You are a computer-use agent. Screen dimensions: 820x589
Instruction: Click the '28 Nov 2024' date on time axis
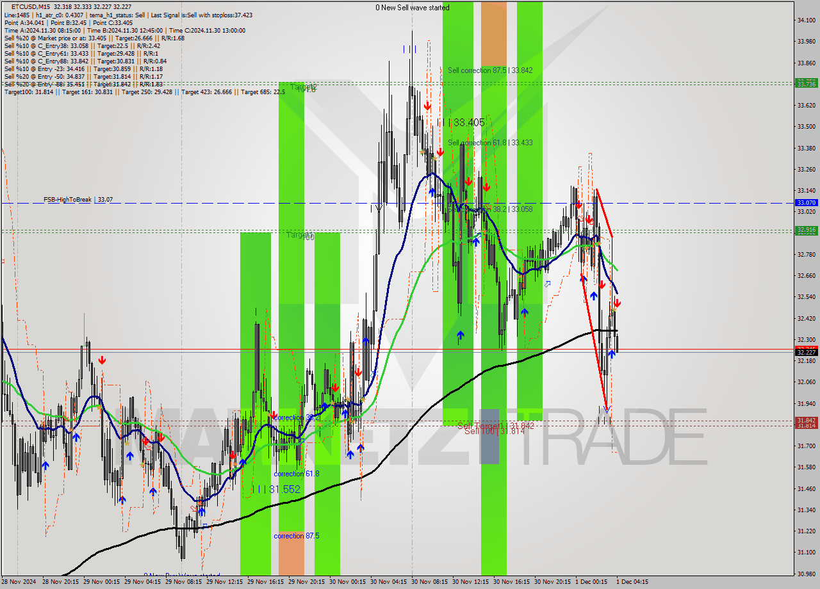[19, 582]
